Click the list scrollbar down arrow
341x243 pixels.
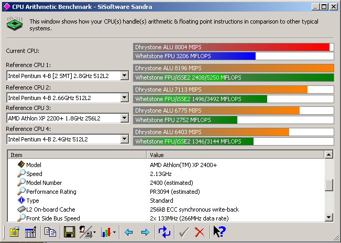click(x=328, y=217)
